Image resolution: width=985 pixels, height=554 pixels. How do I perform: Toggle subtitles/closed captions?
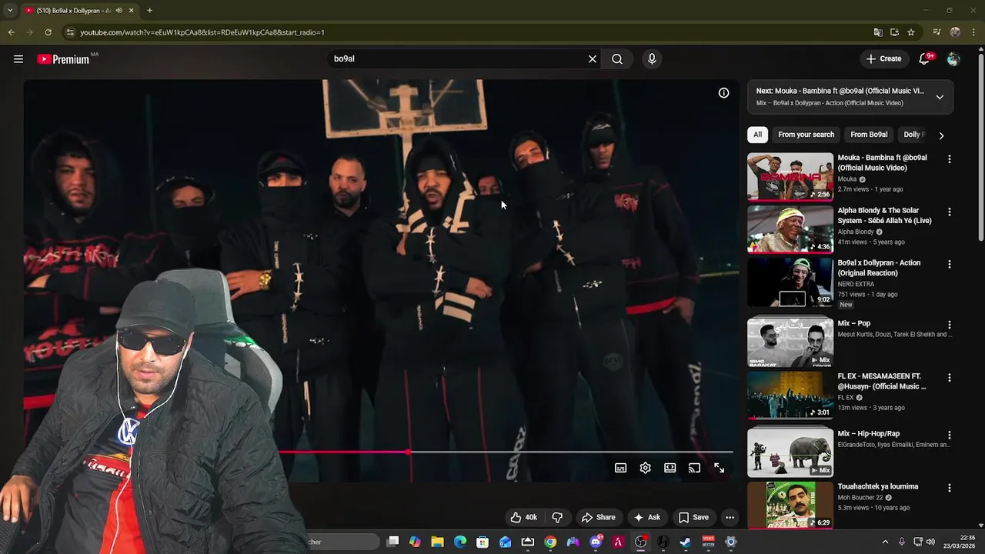coord(621,468)
